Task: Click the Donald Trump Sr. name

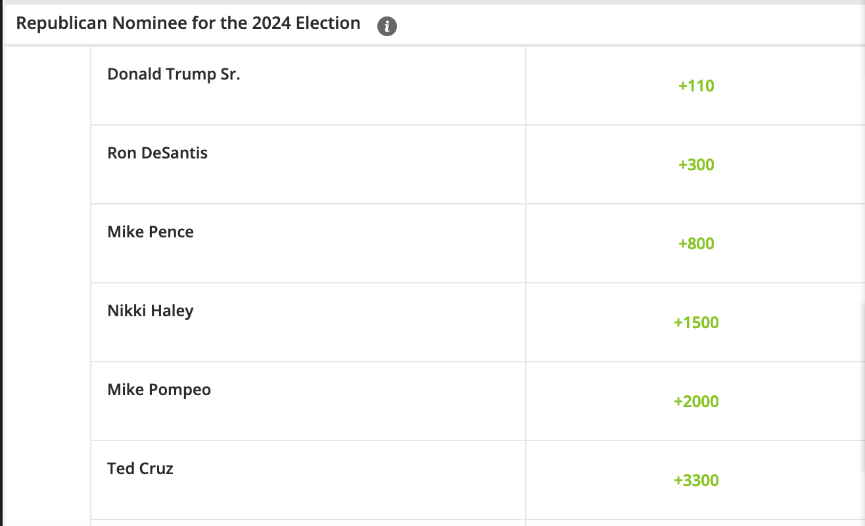Action: (x=174, y=74)
